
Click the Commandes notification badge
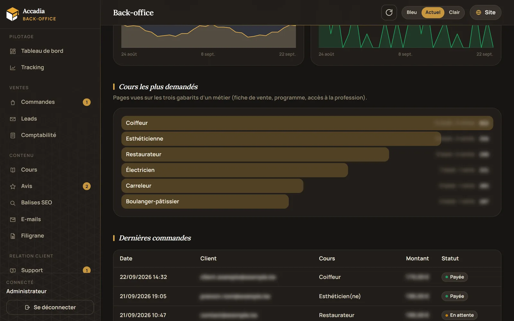pos(87,102)
